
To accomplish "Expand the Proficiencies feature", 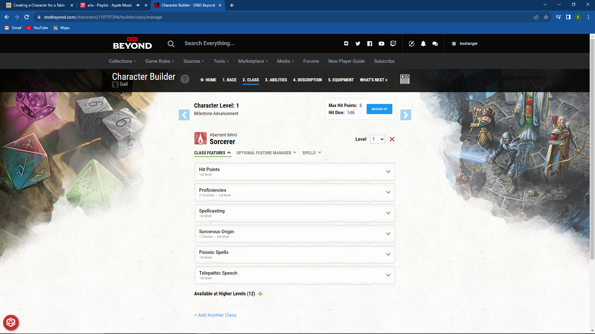I will click(295, 192).
